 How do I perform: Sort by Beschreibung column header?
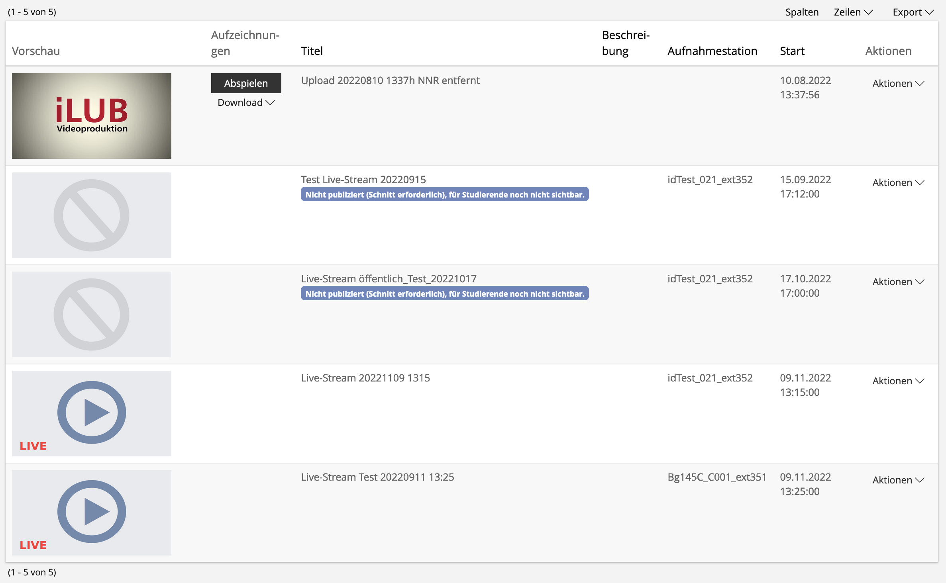(625, 43)
